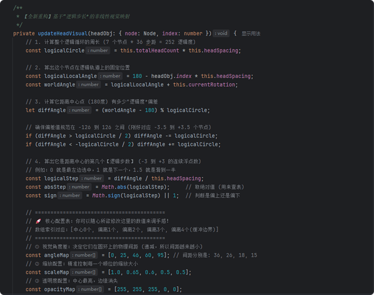This screenshot has width=374, height=295.
Task: Click the Math.abs call
Action: click(x=135, y=187)
